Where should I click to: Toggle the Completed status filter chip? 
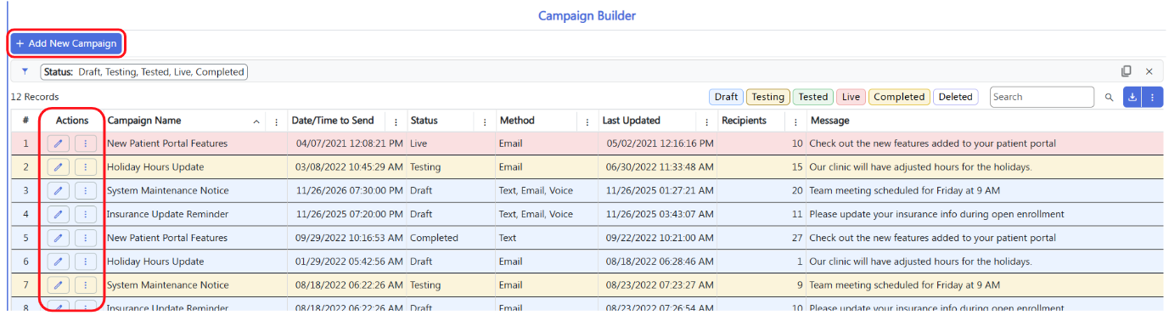(899, 97)
